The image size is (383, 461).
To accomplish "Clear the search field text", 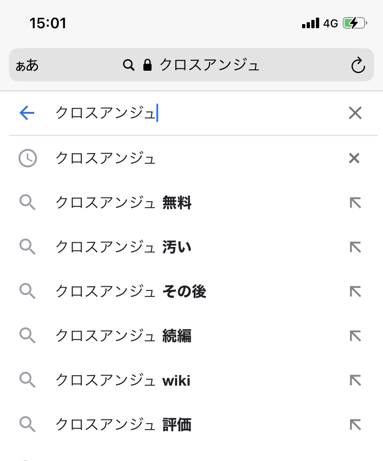I will coord(355,113).
